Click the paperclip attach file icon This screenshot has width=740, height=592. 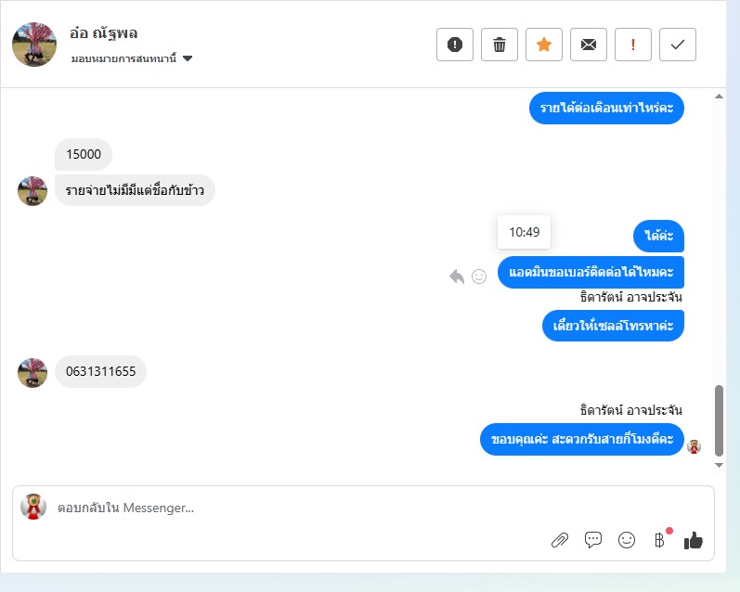[560, 540]
